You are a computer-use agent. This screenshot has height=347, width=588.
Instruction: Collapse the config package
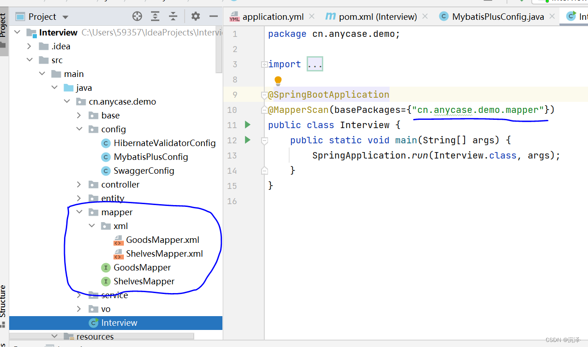[x=79, y=129]
